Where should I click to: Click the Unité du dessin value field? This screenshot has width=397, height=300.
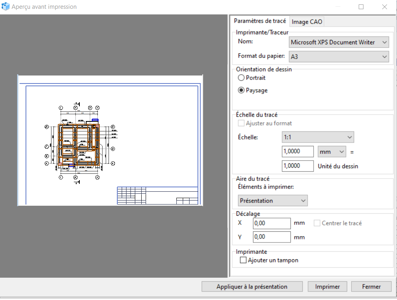[x=298, y=166]
